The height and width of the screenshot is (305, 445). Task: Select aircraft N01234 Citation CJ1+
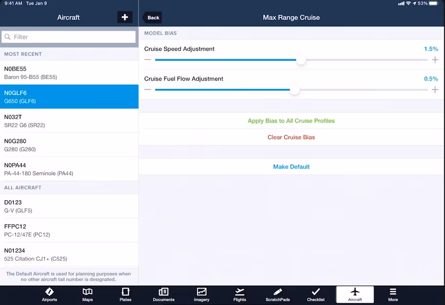click(x=69, y=254)
